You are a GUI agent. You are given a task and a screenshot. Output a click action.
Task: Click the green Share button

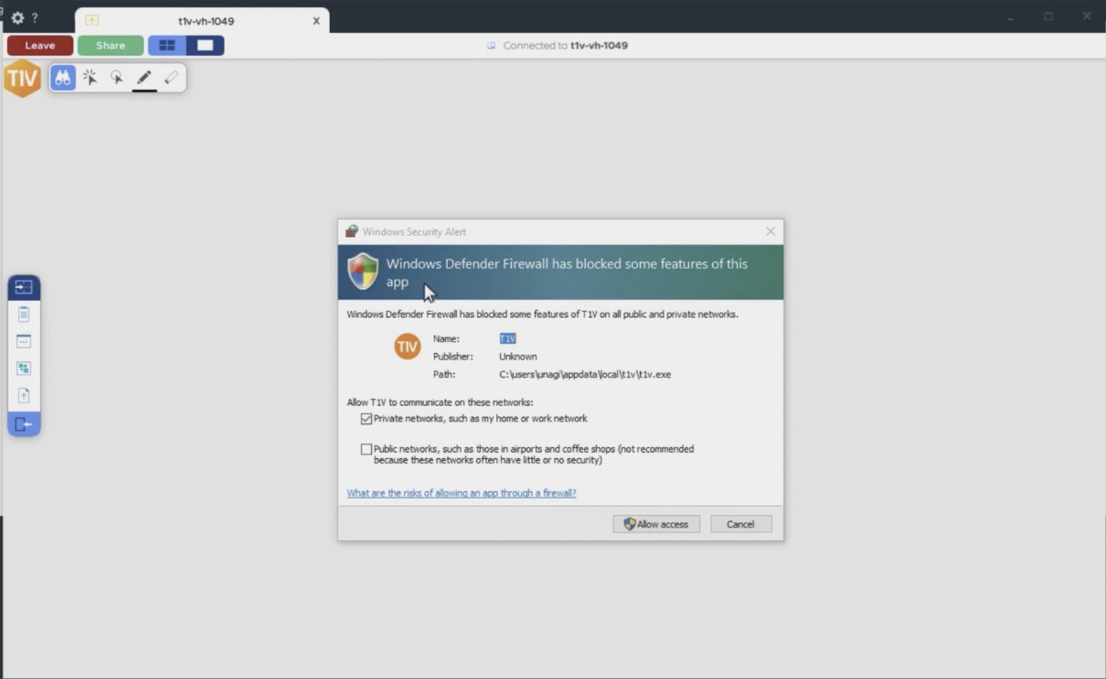tap(110, 45)
